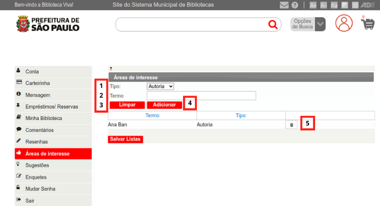
Task: Go to Comentários in the sidebar
Action: (53, 130)
